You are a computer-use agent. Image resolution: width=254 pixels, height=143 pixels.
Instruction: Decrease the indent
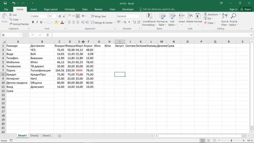pos(83,22)
